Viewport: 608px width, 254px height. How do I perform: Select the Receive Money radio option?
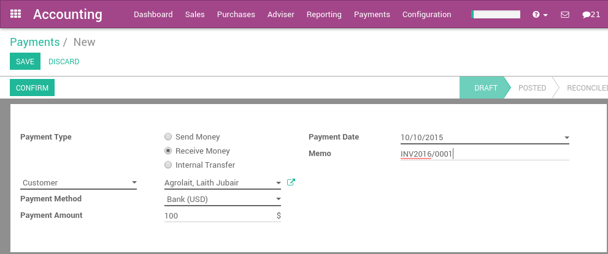[168, 151]
